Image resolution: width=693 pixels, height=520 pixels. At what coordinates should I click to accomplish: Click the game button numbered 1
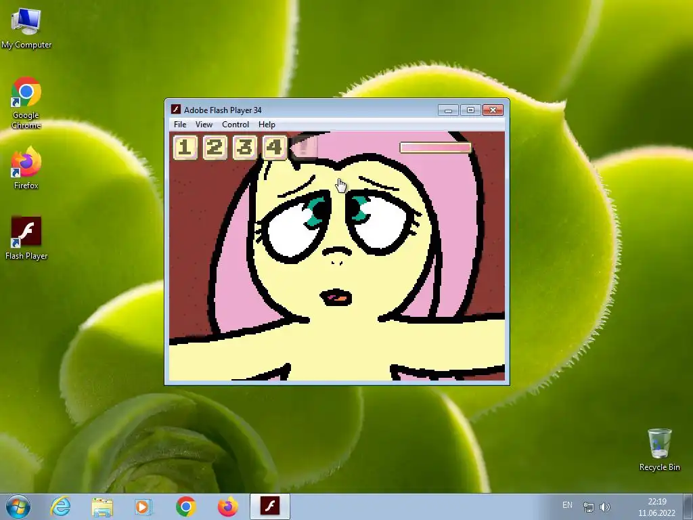(x=185, y=147)
